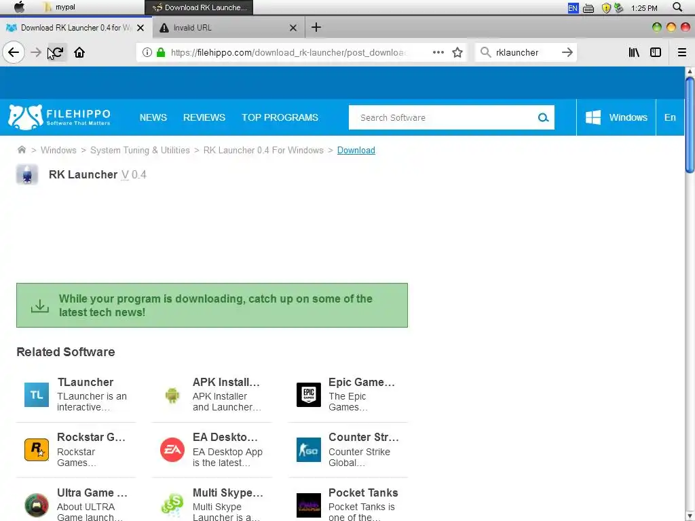
Task: Open the Windows platform selector
Action: pyautogui.click(x=616, y=117)
